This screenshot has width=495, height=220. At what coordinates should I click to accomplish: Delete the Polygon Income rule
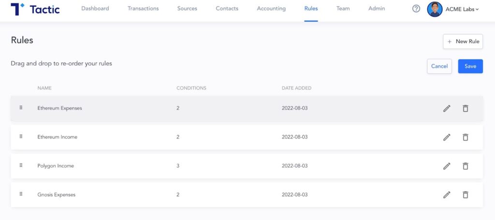tap(465, 166)
